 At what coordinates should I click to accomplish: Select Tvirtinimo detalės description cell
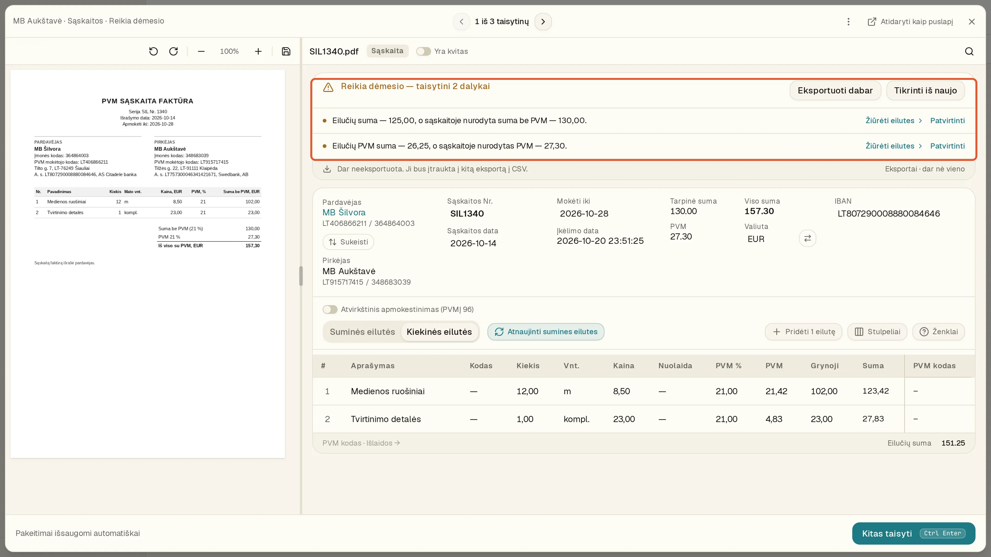(x=386, y=419)
